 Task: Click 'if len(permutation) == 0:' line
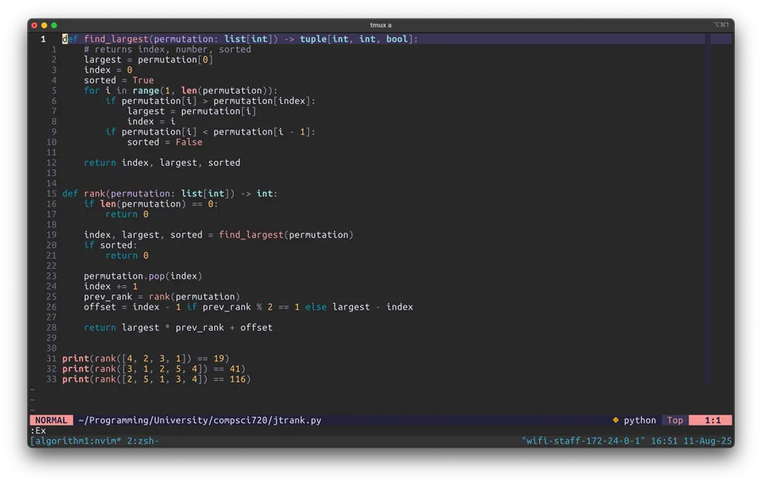coord(152,204)
